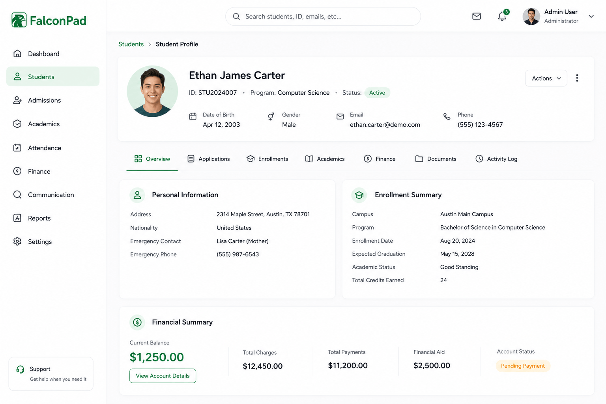Open Dashboard in the sidebar

pos(53,54)
